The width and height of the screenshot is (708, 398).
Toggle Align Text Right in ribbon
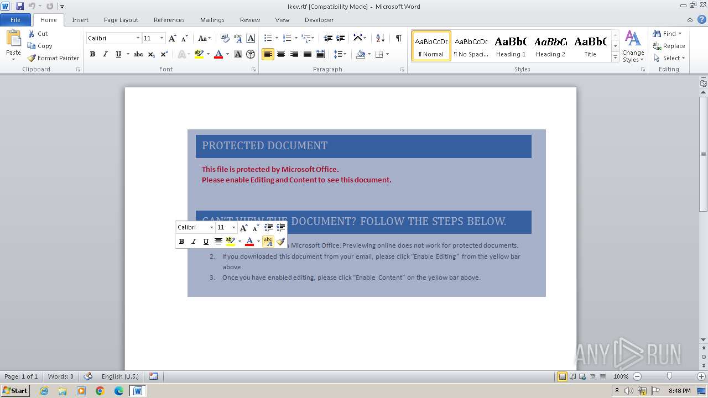click(294, 54)
